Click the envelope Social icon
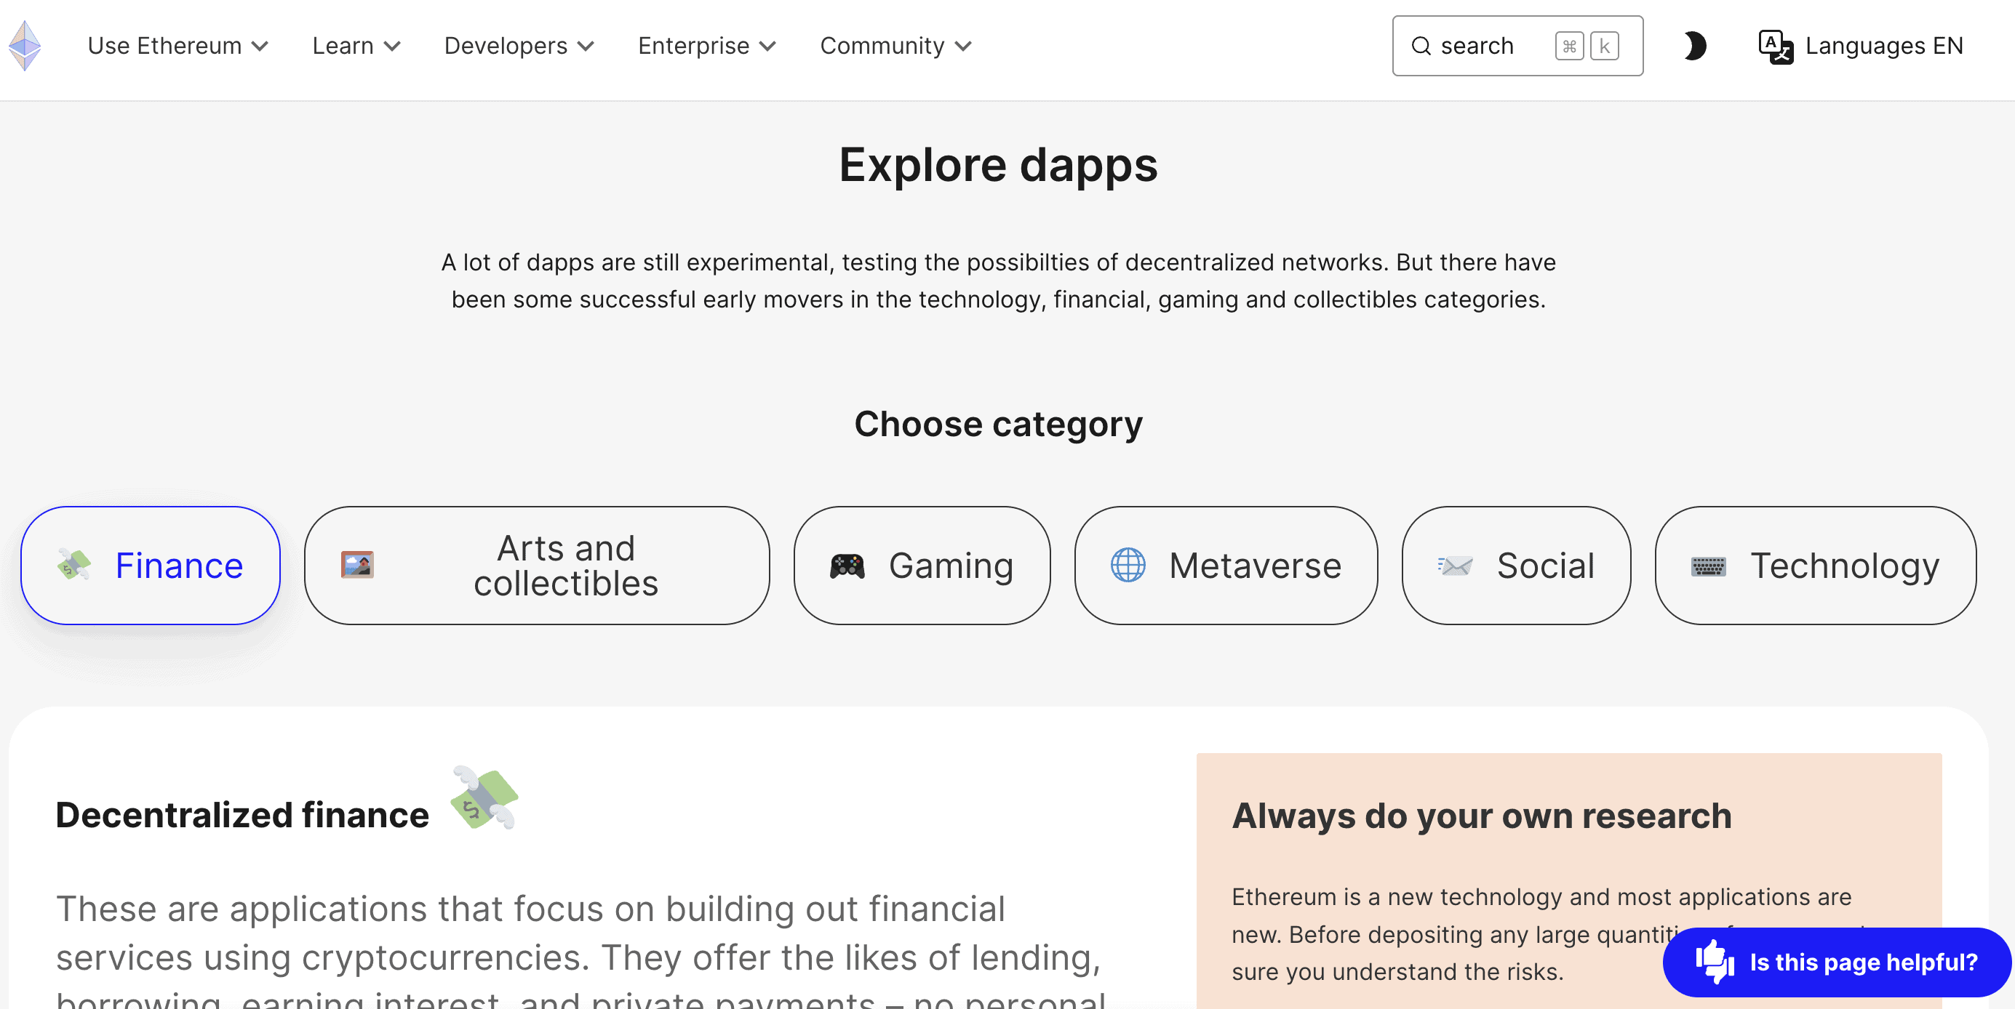The height and width of the screenshot is (1009, 2015). coord(1455,565)
